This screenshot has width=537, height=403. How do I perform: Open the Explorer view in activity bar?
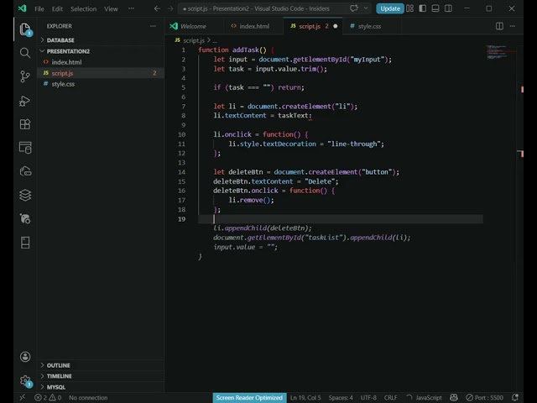point(25,29)
